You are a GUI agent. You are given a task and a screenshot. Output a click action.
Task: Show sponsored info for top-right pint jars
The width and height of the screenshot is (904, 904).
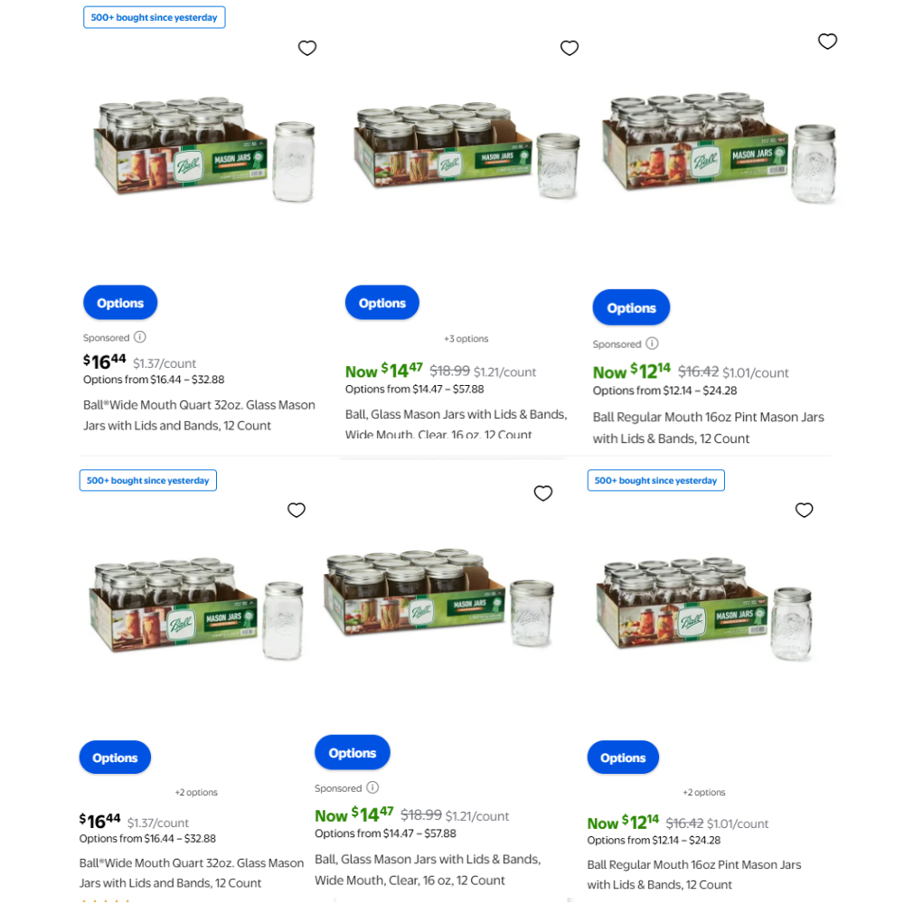(x=652, y=344)
